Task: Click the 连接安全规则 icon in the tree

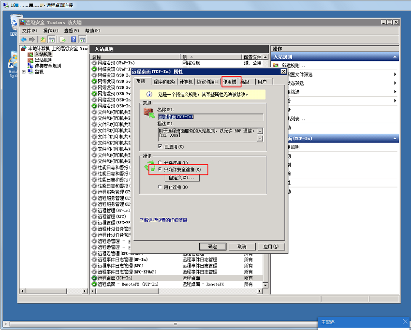Action: (30, 66)
